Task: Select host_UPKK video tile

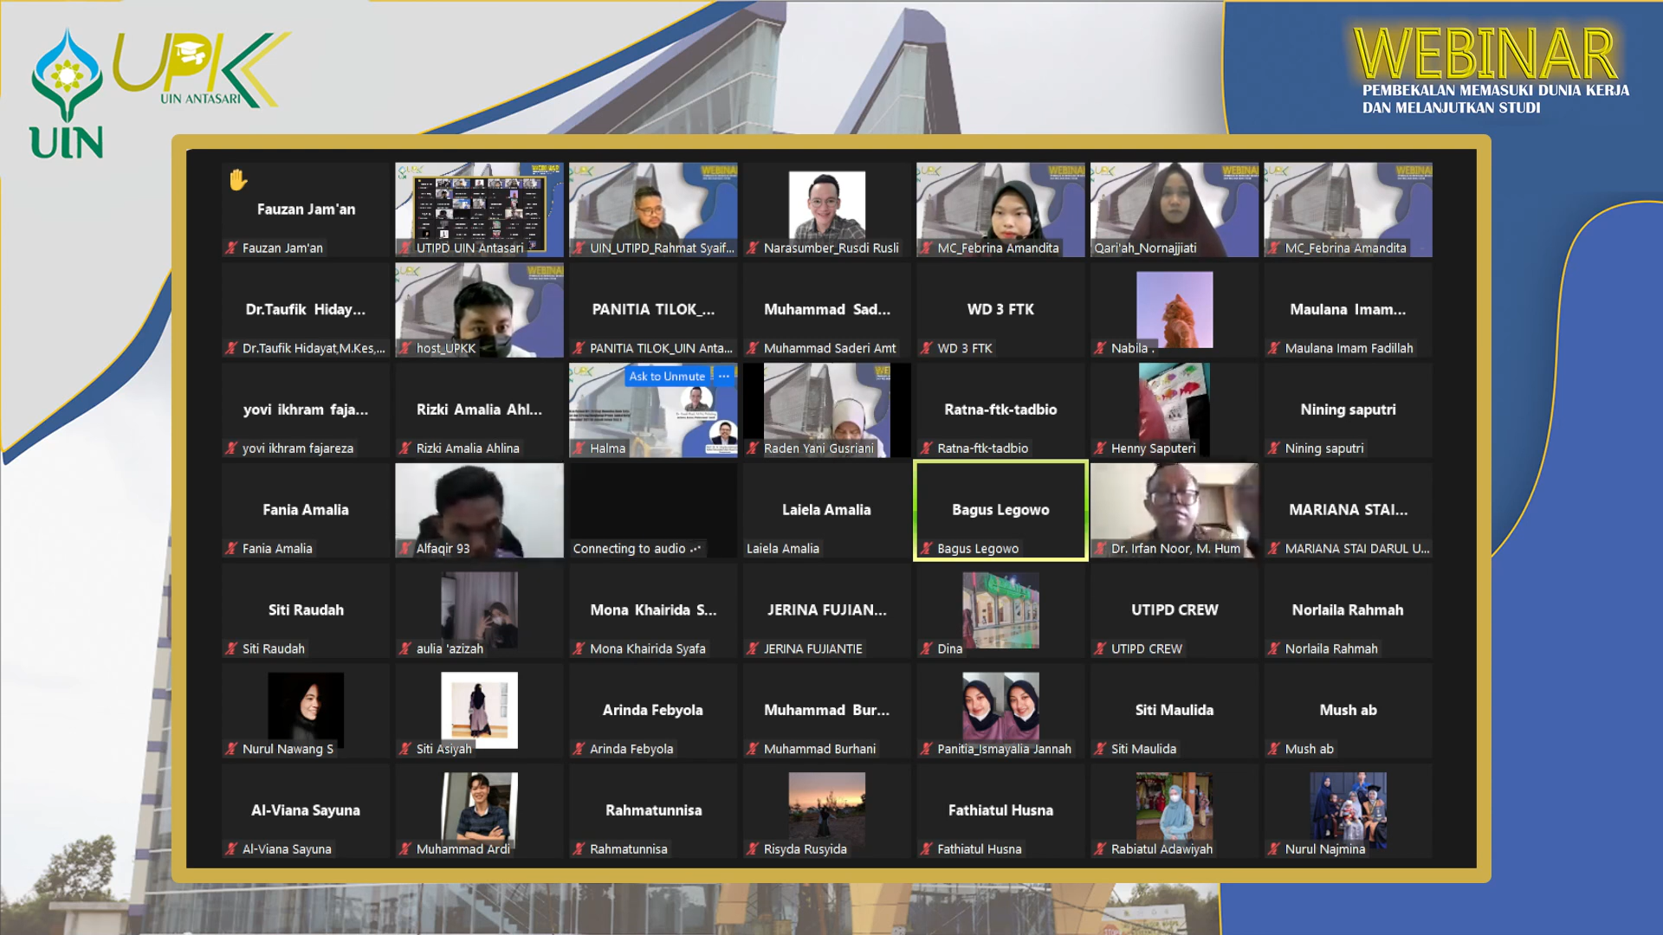Action: [479, 310]
